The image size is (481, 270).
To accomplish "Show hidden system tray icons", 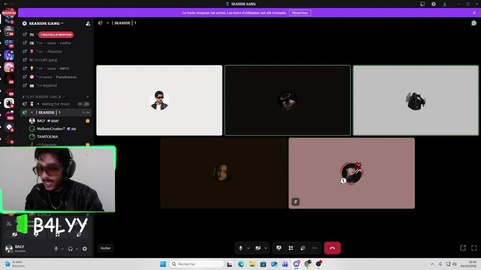I will point(432,264).
